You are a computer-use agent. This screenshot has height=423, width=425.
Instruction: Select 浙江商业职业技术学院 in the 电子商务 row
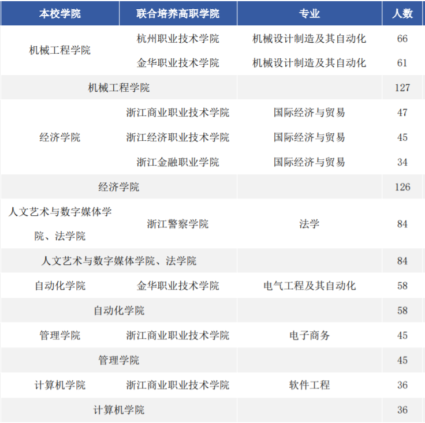click(x=178, y=335)
